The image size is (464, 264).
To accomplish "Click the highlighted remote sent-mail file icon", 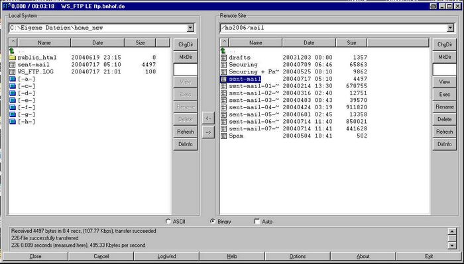I will pyautogui.click(x=224, y=79).
